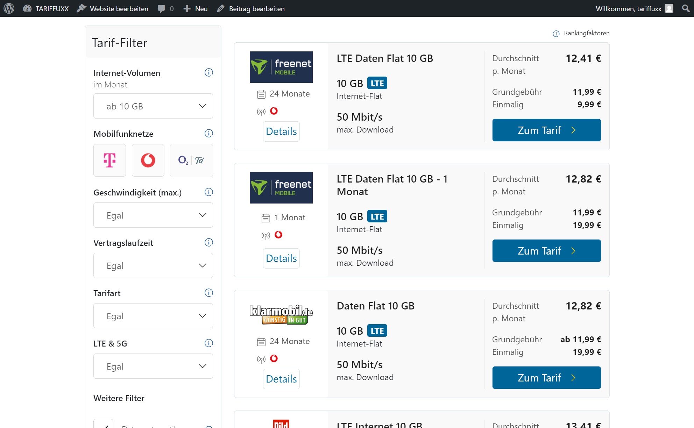Click the klarmobil.de logo
The width and height of the screenshot is (694, 428).
[281, 315]
